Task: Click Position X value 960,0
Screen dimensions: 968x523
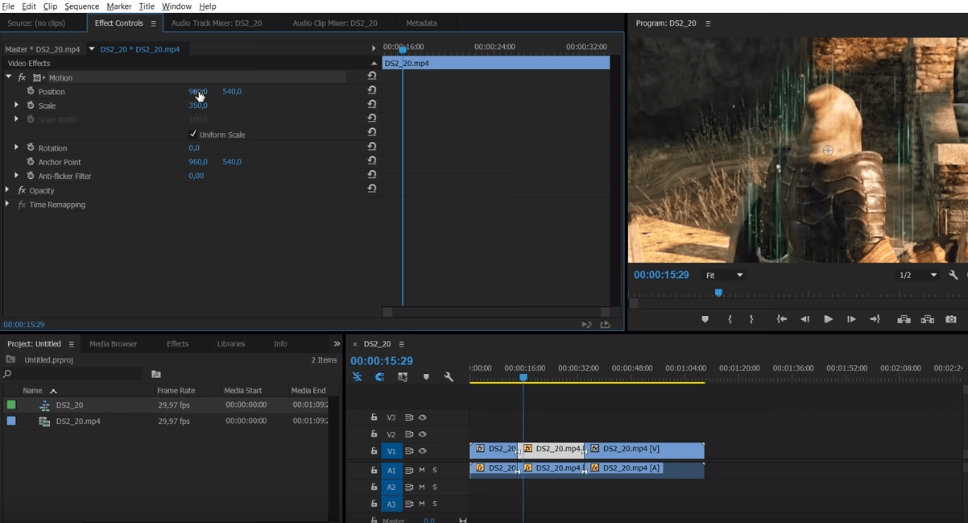Action: click(198, 91)
